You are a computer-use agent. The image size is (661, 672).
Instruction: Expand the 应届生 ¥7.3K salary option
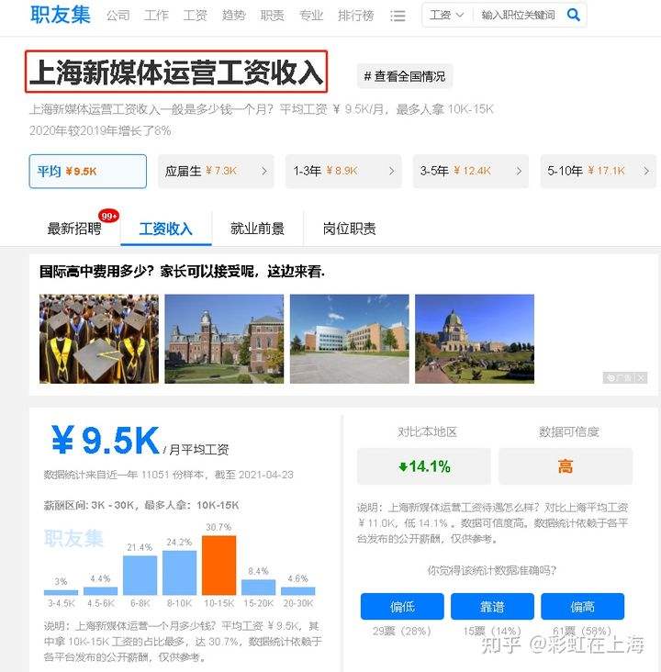pyautogui.click(x=216, y=171)
